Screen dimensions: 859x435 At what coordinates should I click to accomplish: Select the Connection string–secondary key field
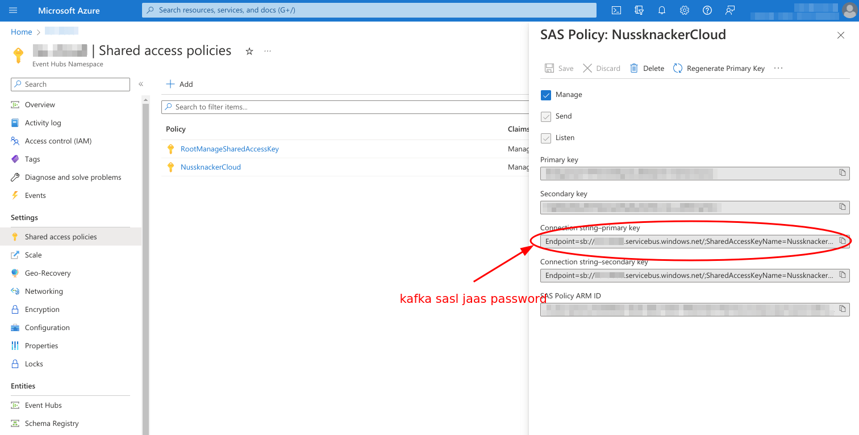695,275
